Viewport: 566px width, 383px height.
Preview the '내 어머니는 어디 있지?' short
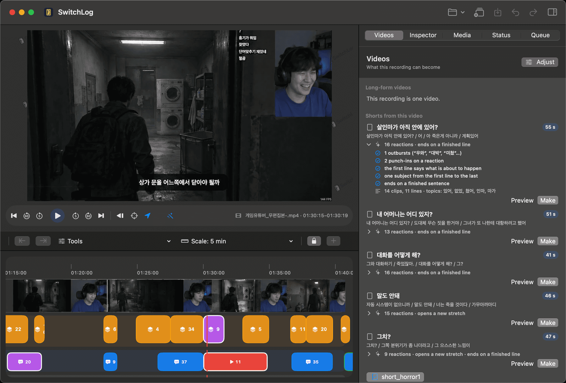click(522, 241)
